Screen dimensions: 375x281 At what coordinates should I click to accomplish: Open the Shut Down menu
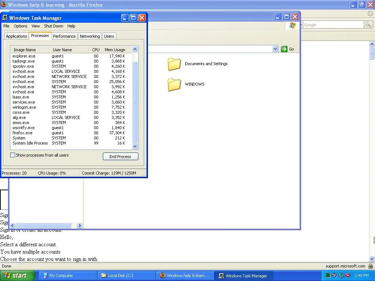click(53, 26)
